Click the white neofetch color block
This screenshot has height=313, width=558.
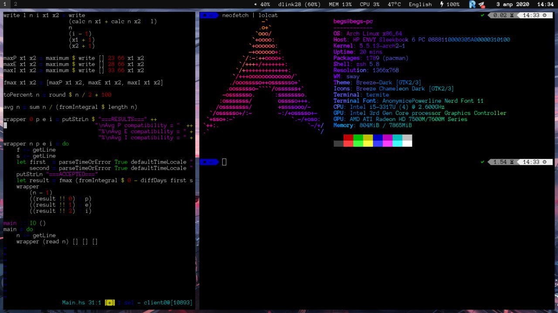407,143
